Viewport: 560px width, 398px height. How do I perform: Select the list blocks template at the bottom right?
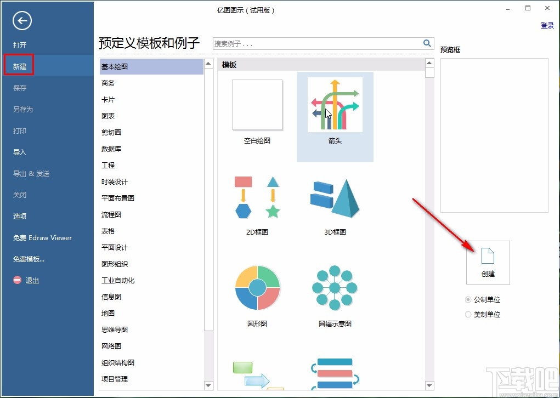point(335,374)
